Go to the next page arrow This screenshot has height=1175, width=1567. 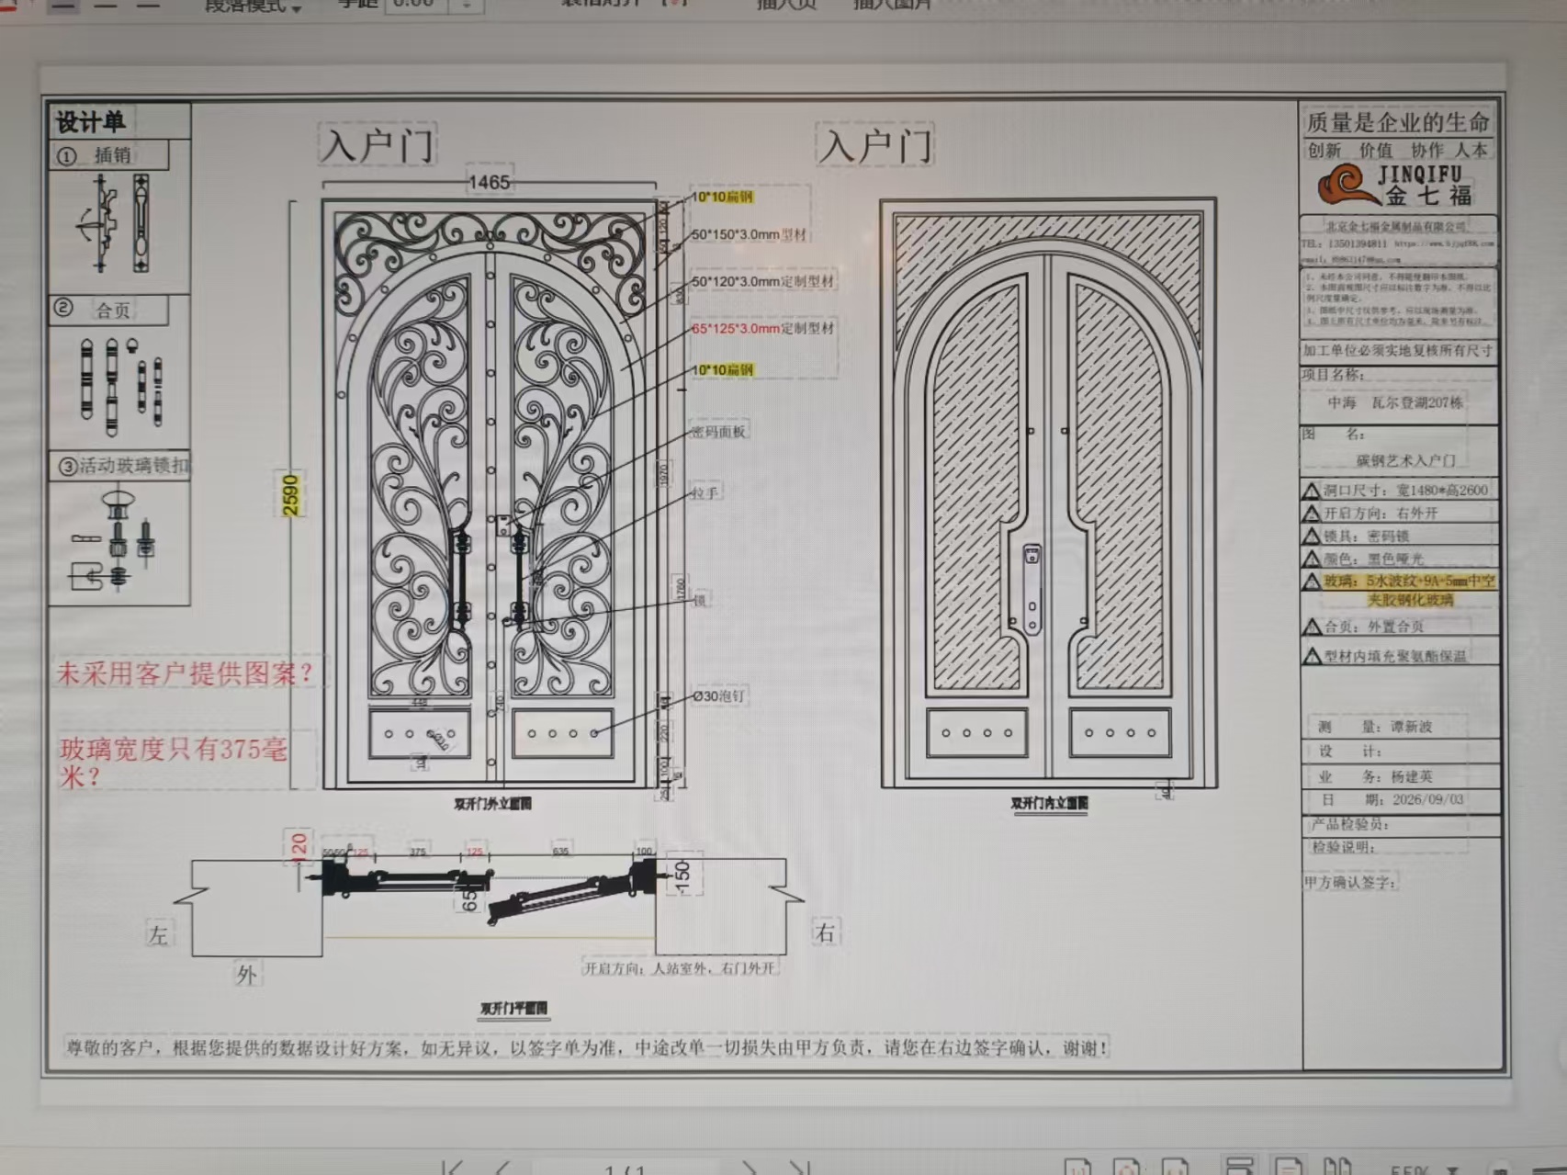(x=750, y=1168)
